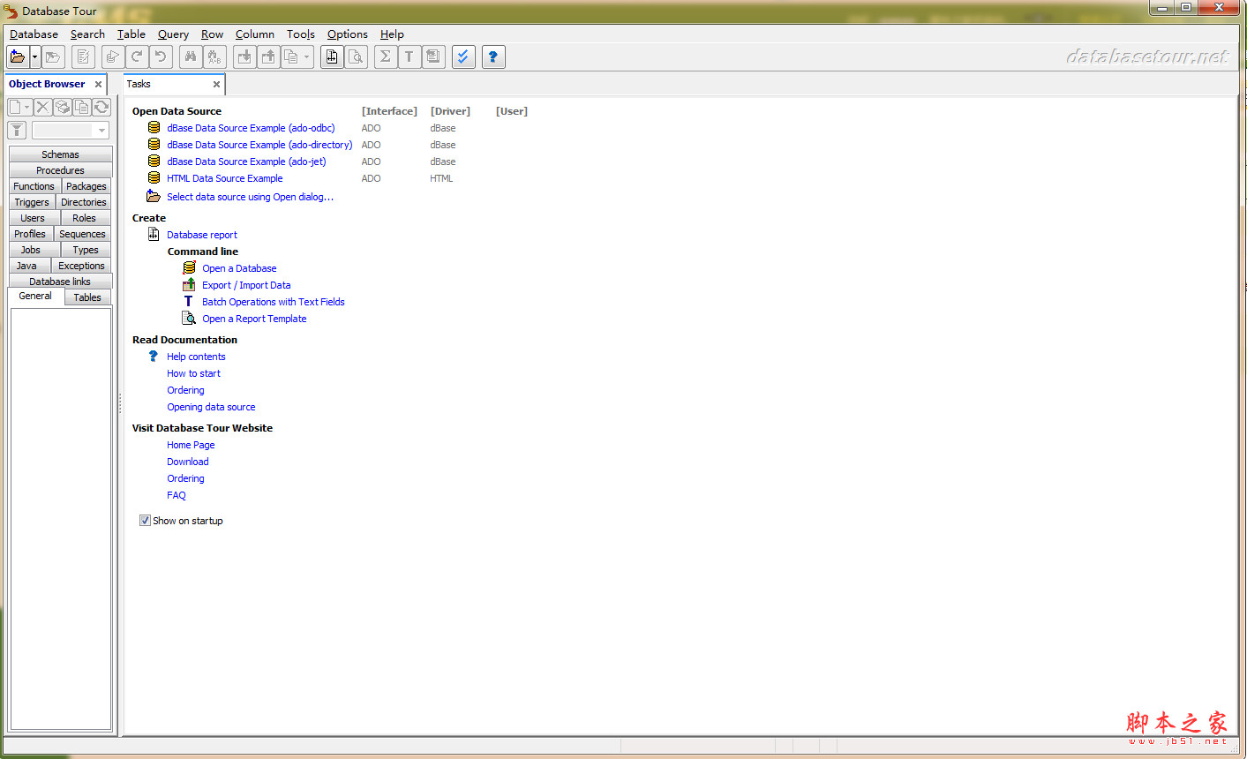Open the Search menu
Screen dimensions: 1247x759
[x=87, y=34]
